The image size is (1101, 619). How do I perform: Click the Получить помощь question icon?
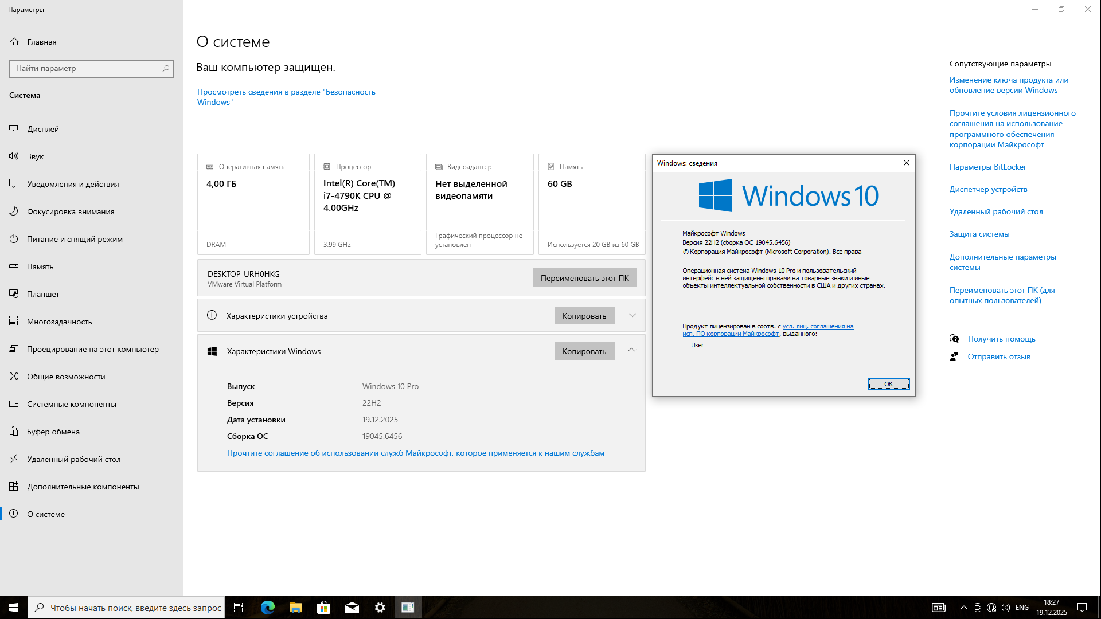pyautogui.click(x=954, y=339)
